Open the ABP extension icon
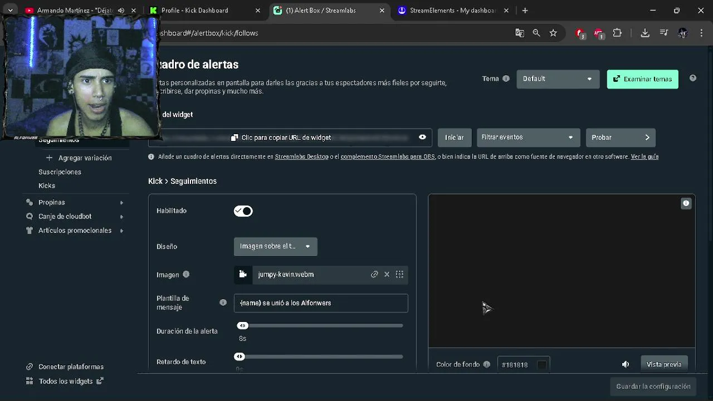713x401 pixels. [x=598, y=33]
